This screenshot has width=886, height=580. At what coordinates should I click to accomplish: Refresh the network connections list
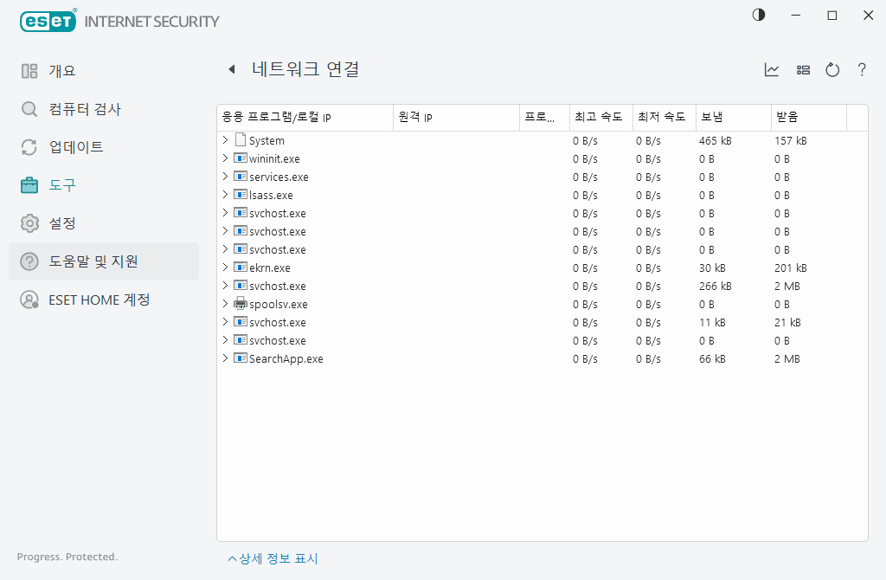pos(832,70)
